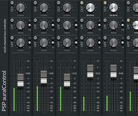This screenshot has height=116, width=138.
Task: Click the green level meter on channel four
Action: coord(84,104)
